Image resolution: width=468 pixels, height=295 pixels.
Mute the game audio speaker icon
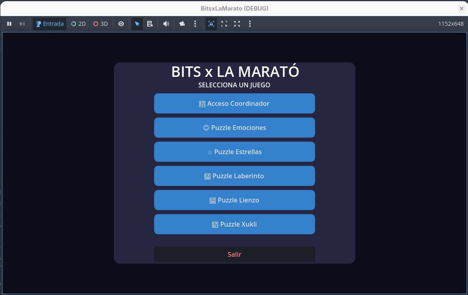(166, 24)
